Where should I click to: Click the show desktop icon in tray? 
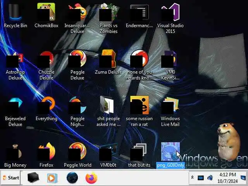(x=244, y=178)
